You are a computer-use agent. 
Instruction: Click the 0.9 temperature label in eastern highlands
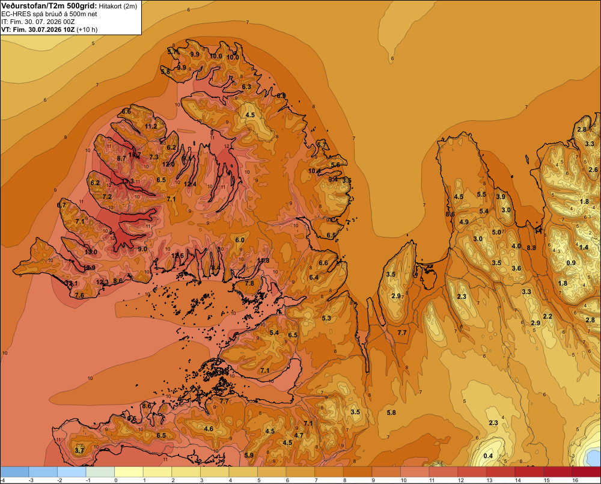click(x=571, y=263)
